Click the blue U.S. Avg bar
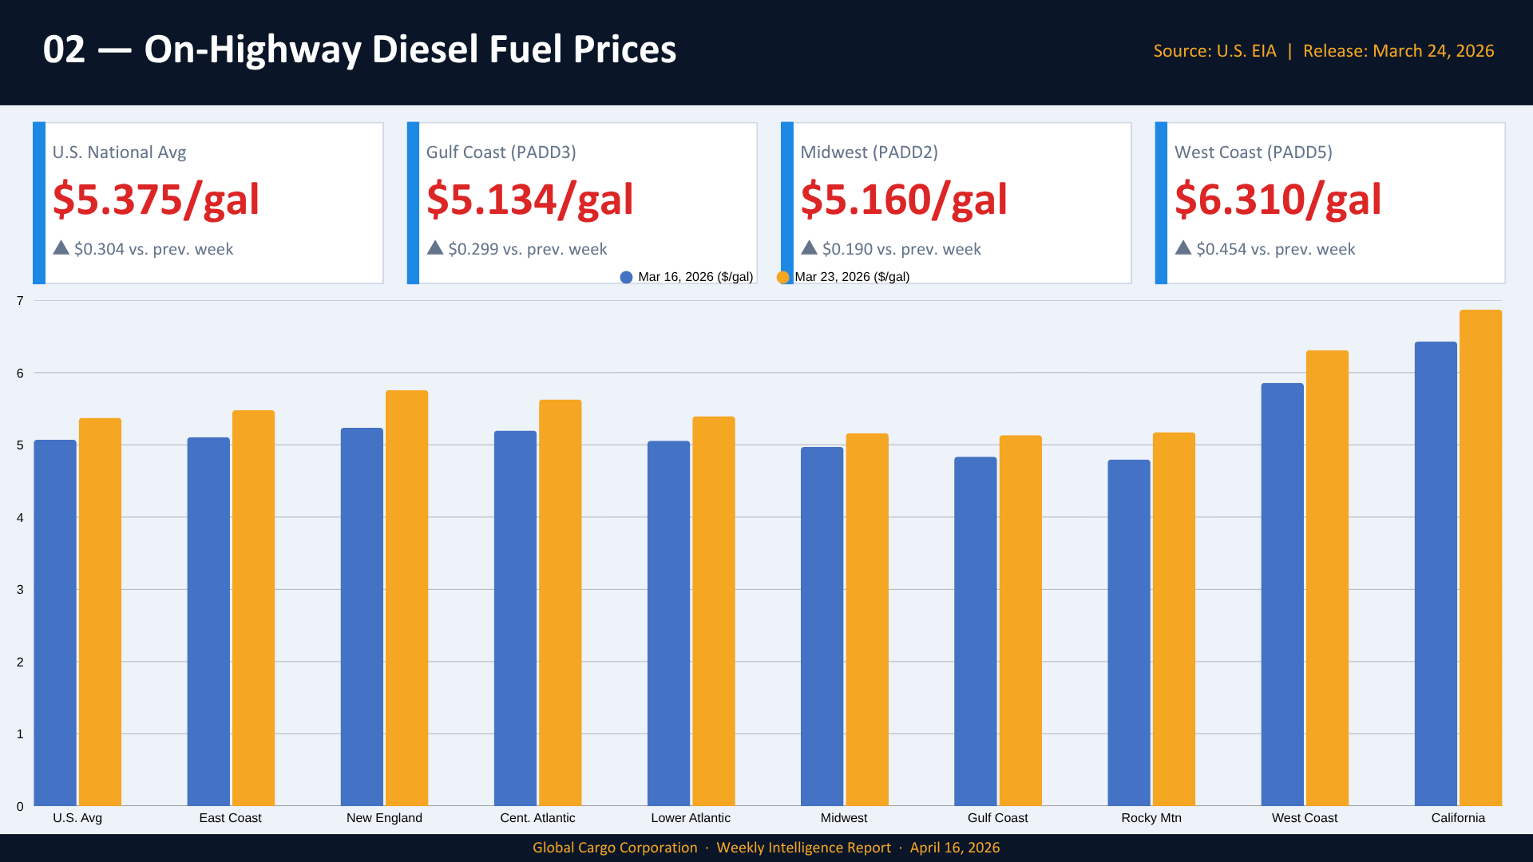 [x=55, y=623]
